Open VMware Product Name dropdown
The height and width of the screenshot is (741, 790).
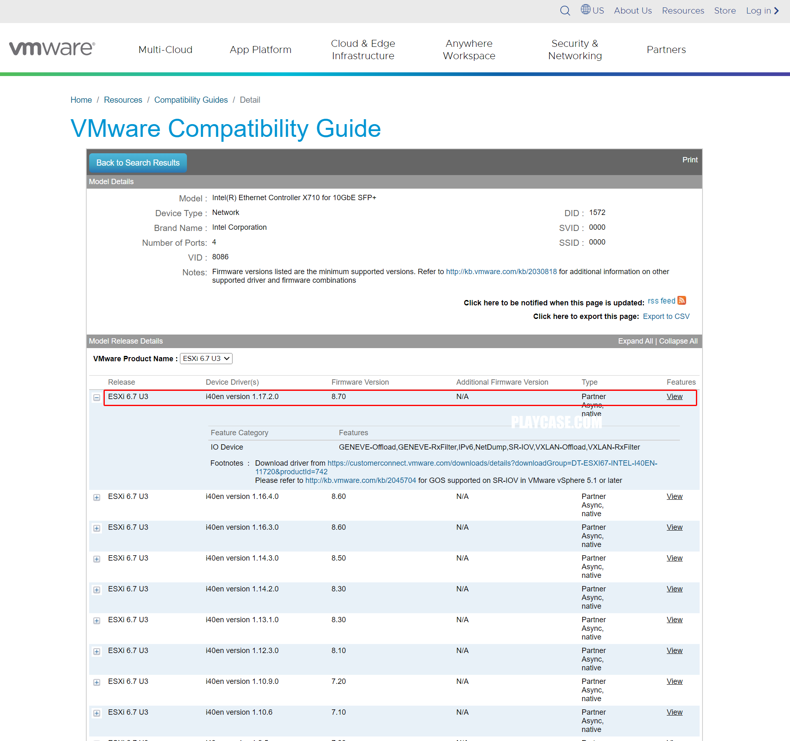pyautogui.click(x=206, y=358)
